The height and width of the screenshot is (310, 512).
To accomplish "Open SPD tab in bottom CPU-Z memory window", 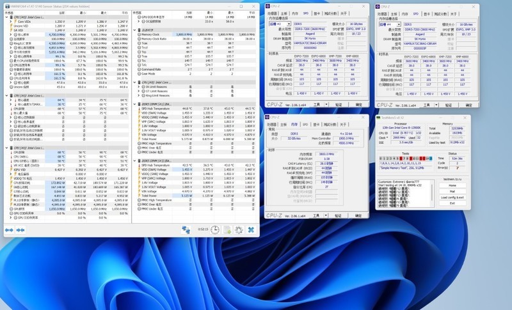I will (304, 125).
